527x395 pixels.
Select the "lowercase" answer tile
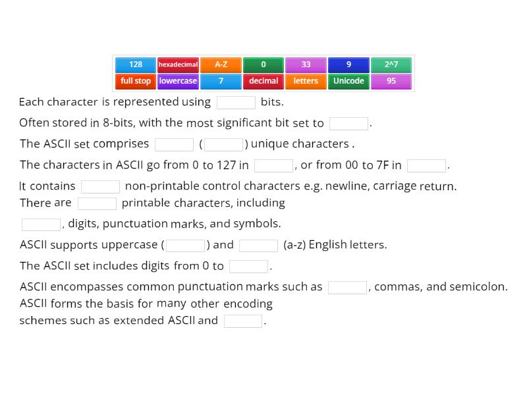pos(178,81)
